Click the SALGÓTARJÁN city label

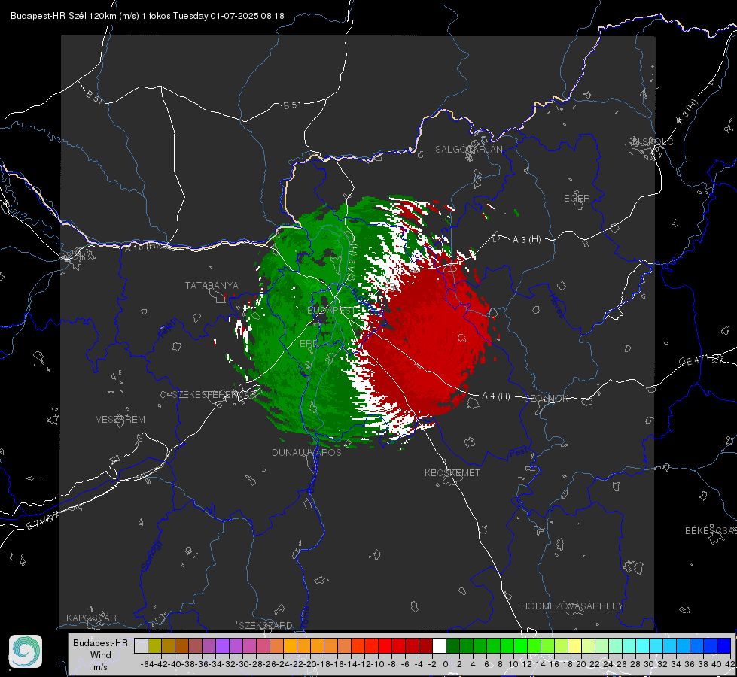(x=468, y=150)
